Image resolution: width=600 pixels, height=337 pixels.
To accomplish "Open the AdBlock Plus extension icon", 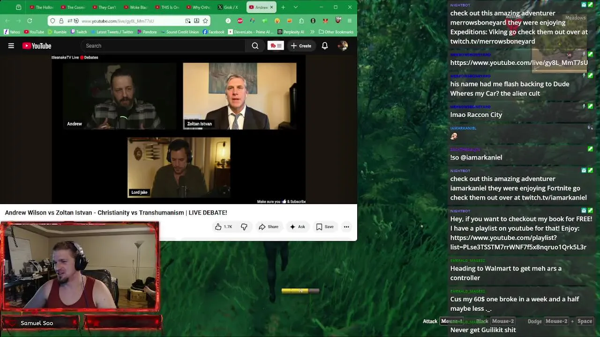I will (240, 21).
